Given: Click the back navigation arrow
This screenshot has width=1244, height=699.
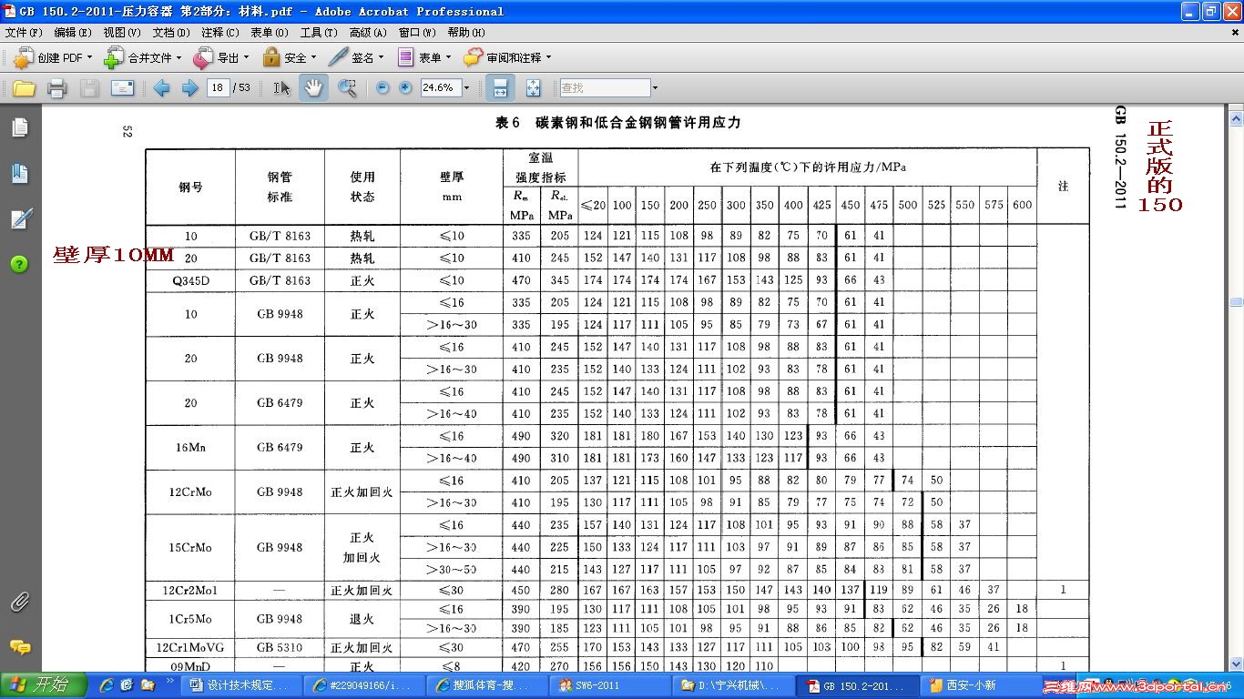Looking at the screenshot, I should [159, 87].
